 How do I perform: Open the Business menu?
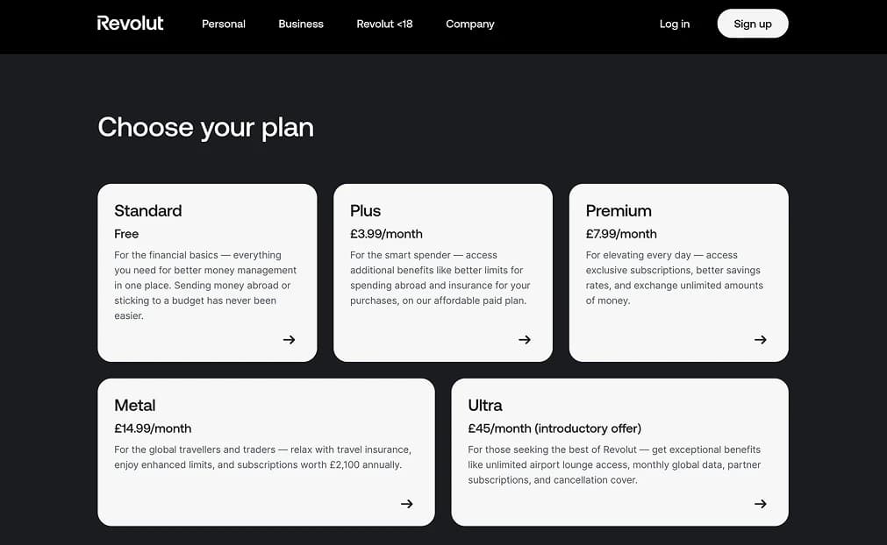pos(301,24)
